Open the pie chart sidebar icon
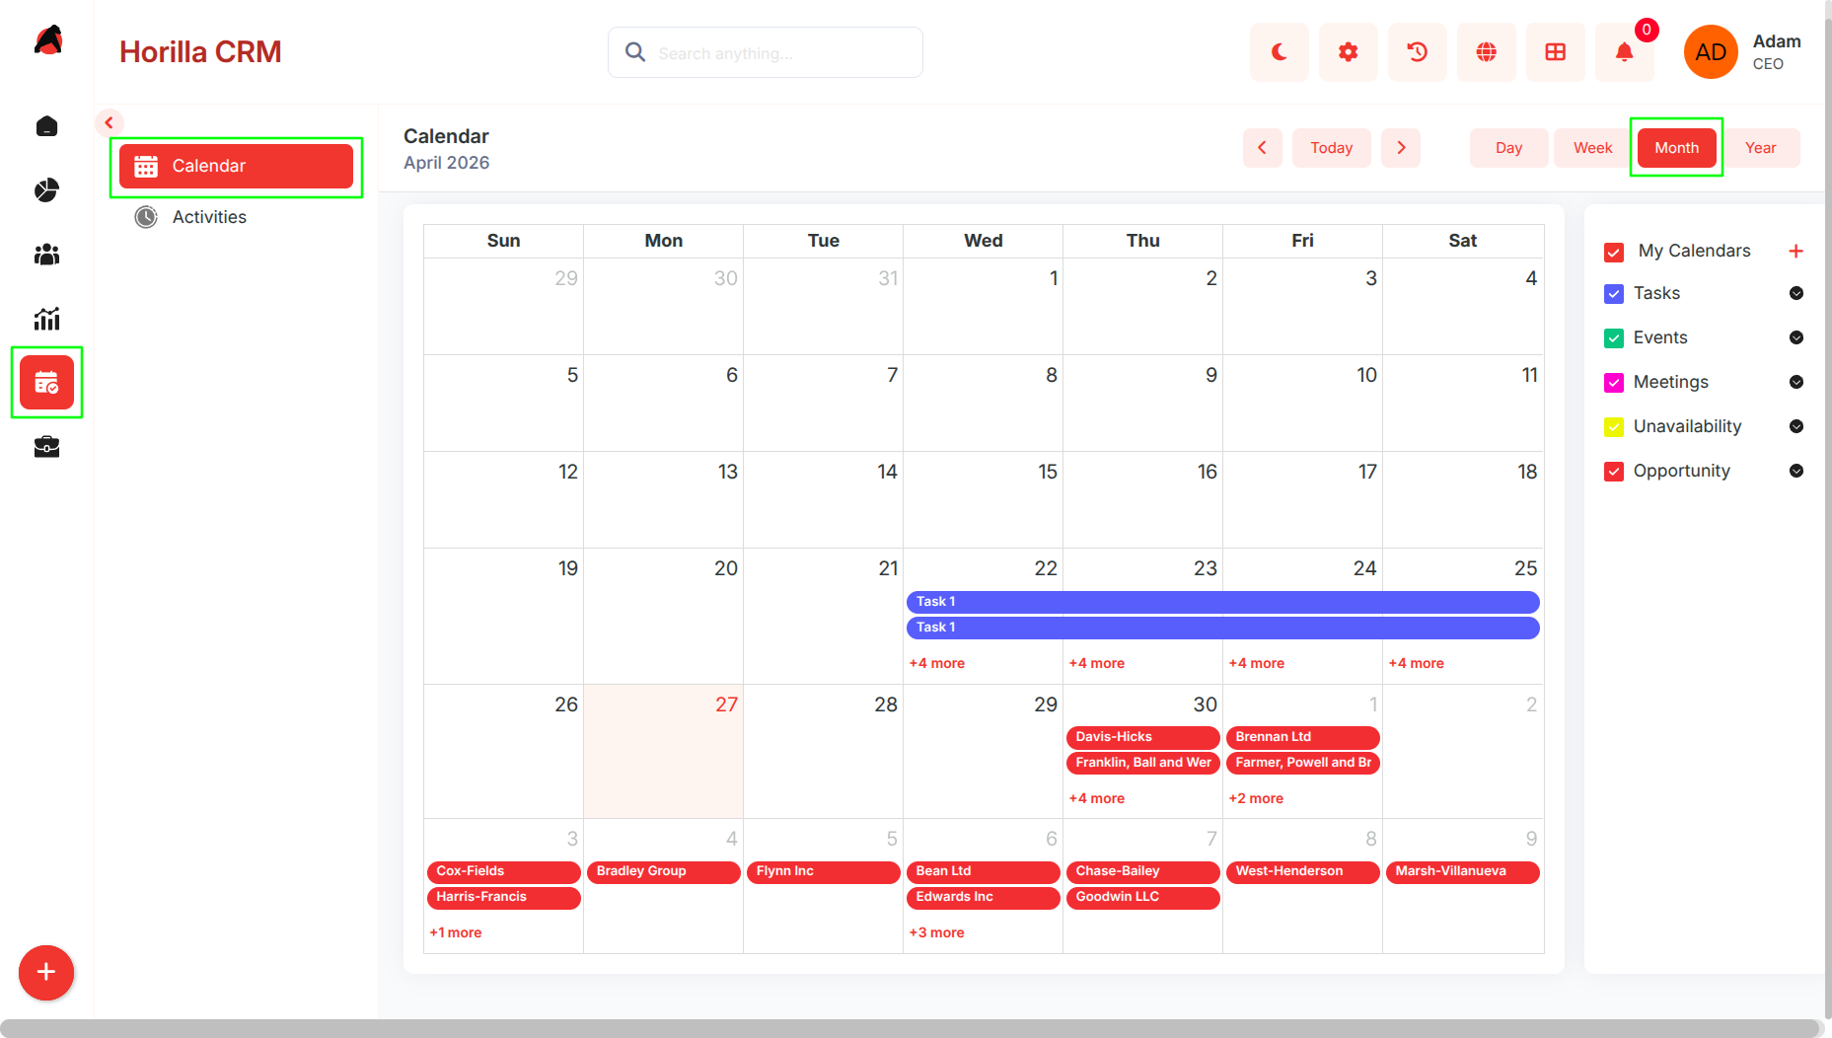Viewport: 1832px width, 1038px height. (x=46, y=190)
